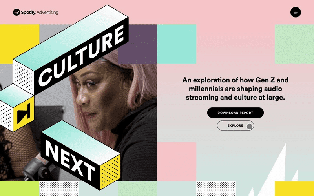314x196 pixels.
Task: Click the pink square tile below photo
Action: [177, 162]
